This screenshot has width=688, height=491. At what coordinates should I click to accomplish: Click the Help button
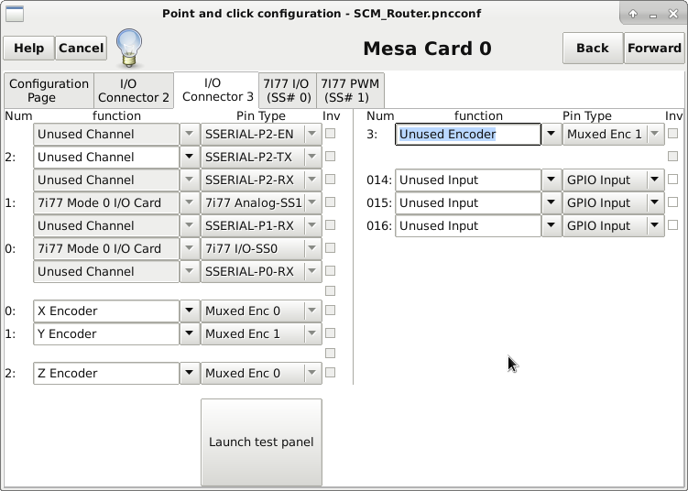click(x=28, y=49)
